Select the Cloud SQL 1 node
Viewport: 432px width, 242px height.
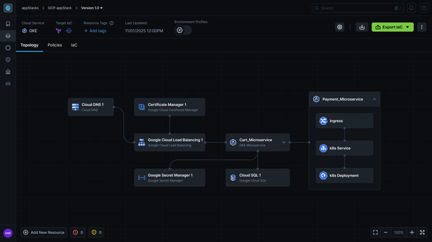pyautogui.click(x=257, y=178)
